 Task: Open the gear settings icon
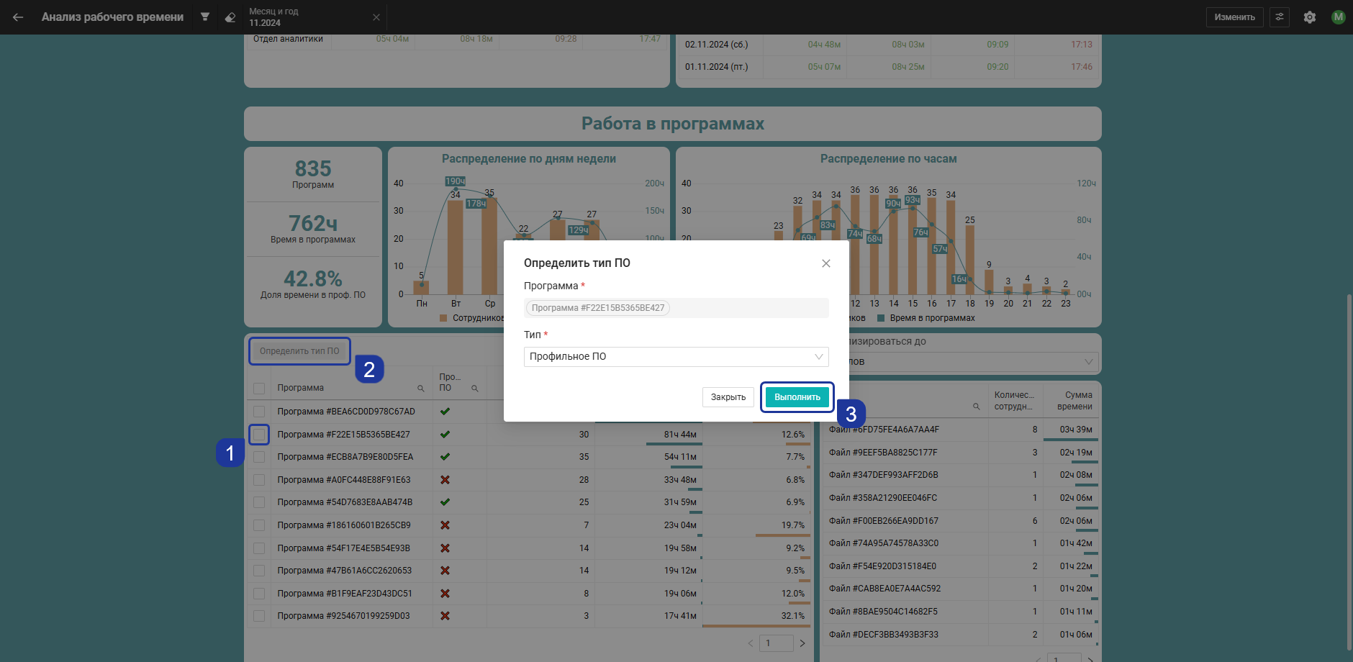pyautogui.click(x=1310, y=17)
